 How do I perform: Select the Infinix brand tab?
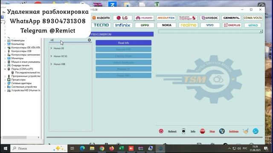point(123,25)
